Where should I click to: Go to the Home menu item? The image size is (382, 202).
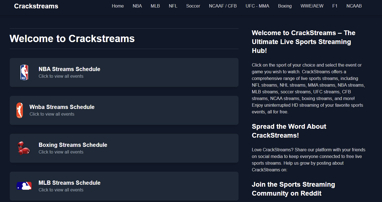point(118,6)
